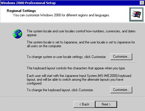
Task: Click 'To change the keyboard layout' text
Action: click(60, 90)
